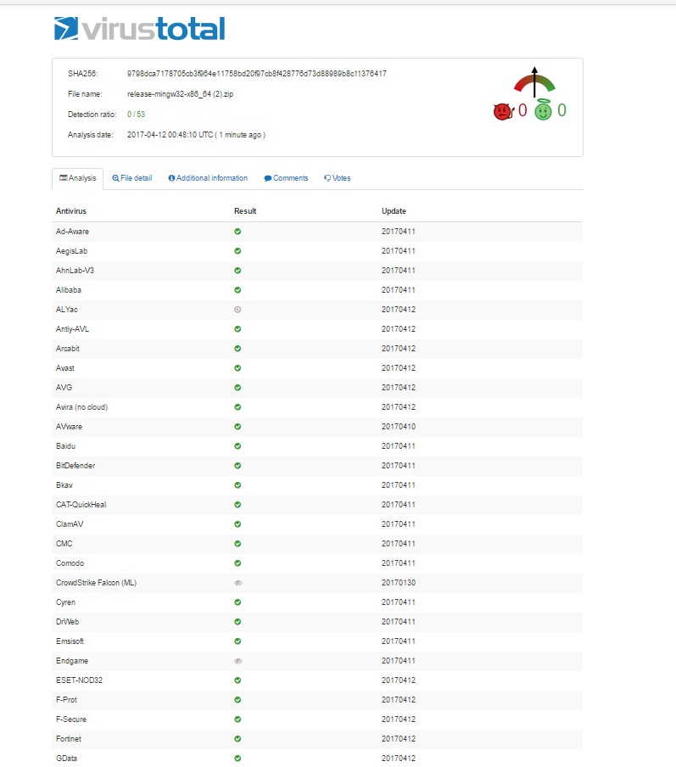The height and width of the screenshot is (767, 676).
Task: Click the community score gauge meter
Action: [x=534, y=82]
